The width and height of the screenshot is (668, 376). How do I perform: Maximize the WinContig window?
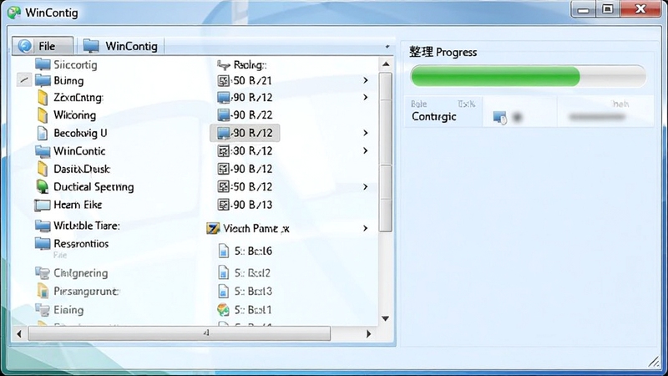tap(608, 9)
